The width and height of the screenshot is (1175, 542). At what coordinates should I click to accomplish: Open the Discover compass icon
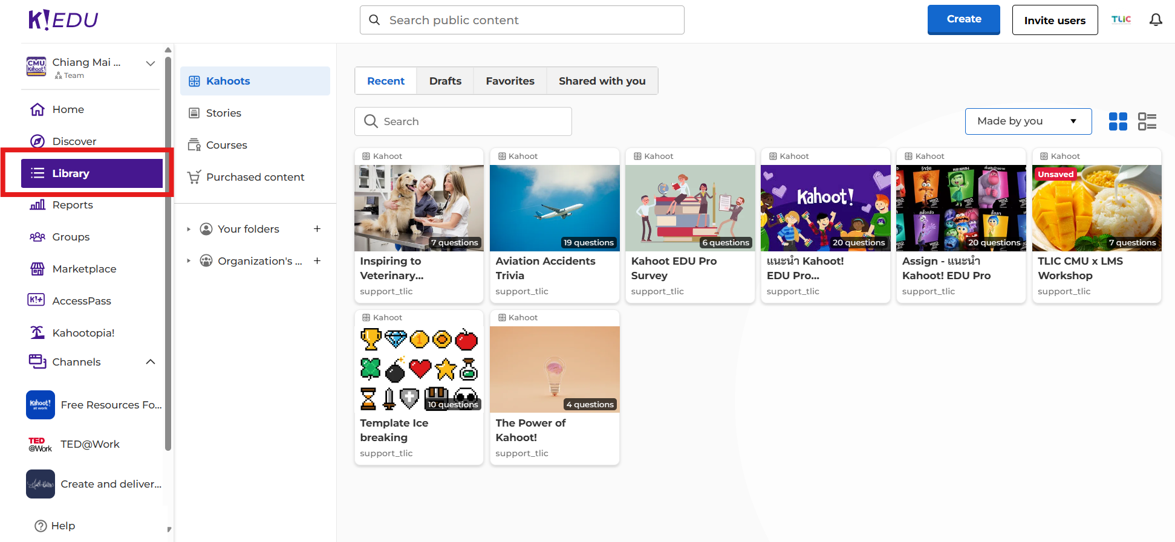point(37,141)
